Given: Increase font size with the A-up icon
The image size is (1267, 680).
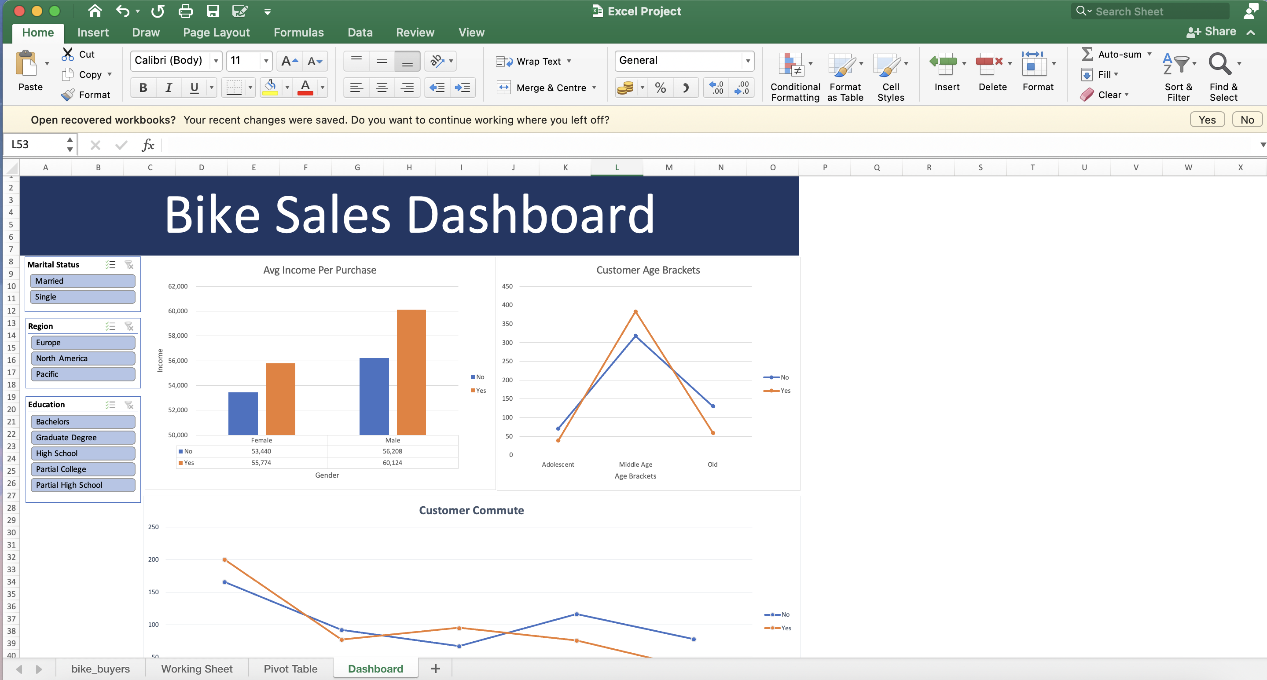Looking at the screenshot, I should pos(289,61).
